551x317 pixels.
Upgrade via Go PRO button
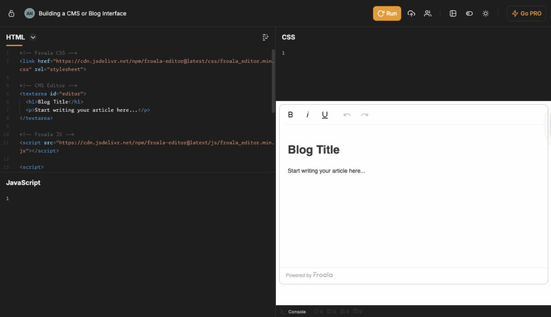526,13
